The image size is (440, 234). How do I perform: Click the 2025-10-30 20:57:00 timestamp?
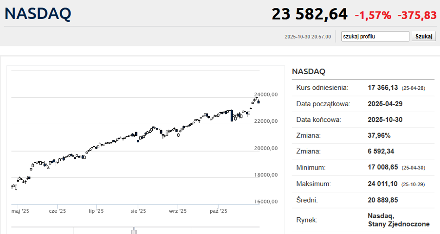pyautogui.click(x=308, y=37)
